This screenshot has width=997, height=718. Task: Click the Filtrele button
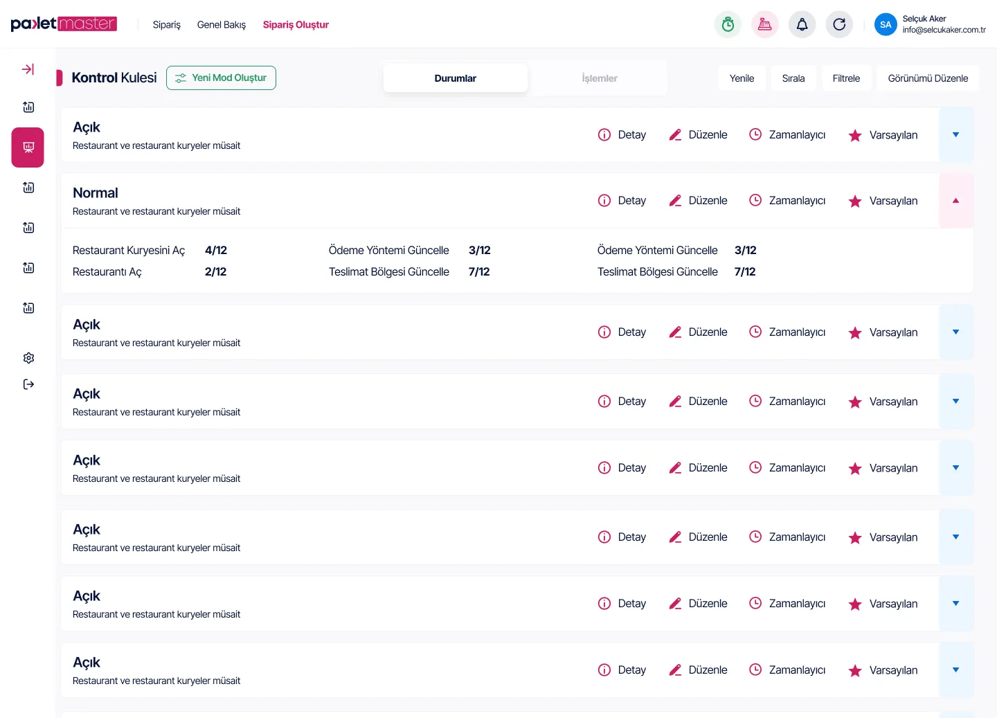846,78
